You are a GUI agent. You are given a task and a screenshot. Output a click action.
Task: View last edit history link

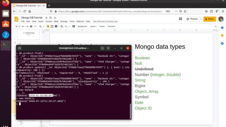point(105,22)
